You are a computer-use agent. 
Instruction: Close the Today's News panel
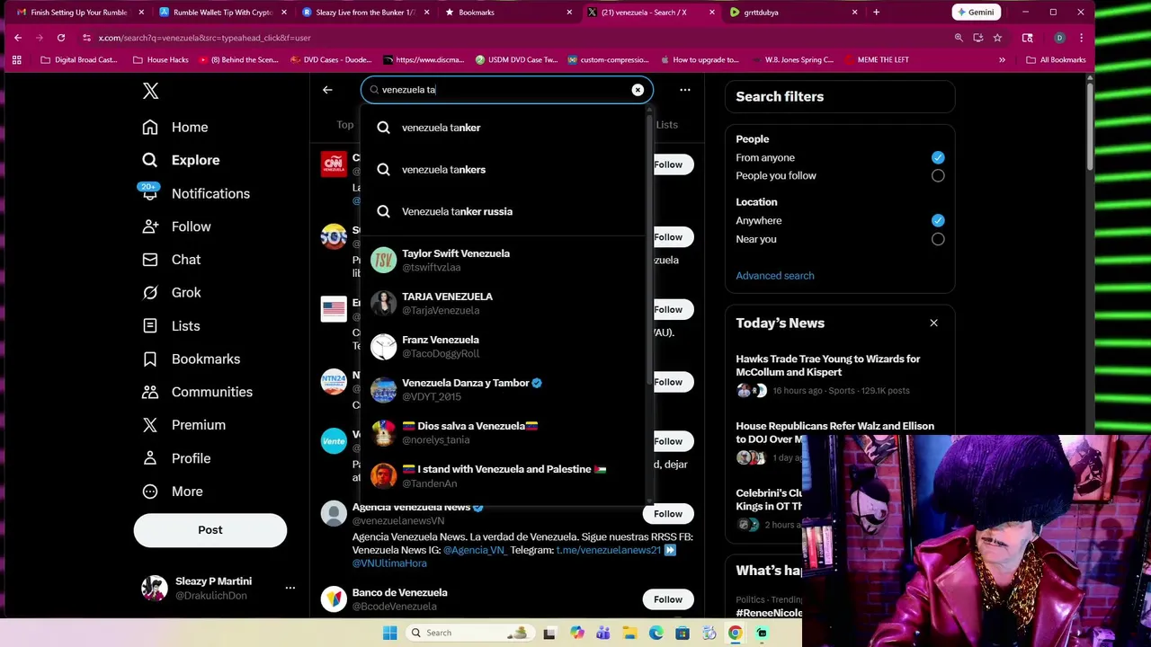(x=933, y=323)
